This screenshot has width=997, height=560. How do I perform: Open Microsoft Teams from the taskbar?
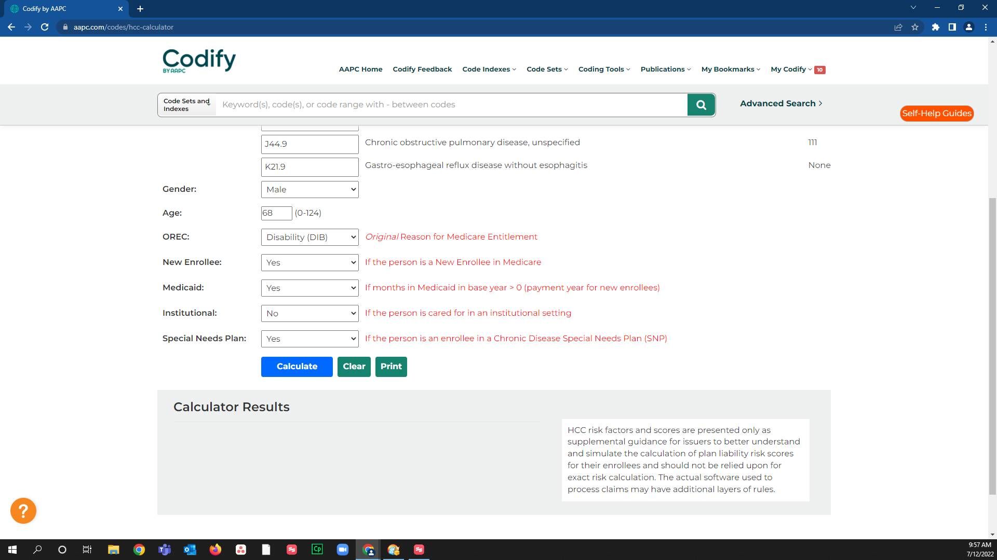165,550
